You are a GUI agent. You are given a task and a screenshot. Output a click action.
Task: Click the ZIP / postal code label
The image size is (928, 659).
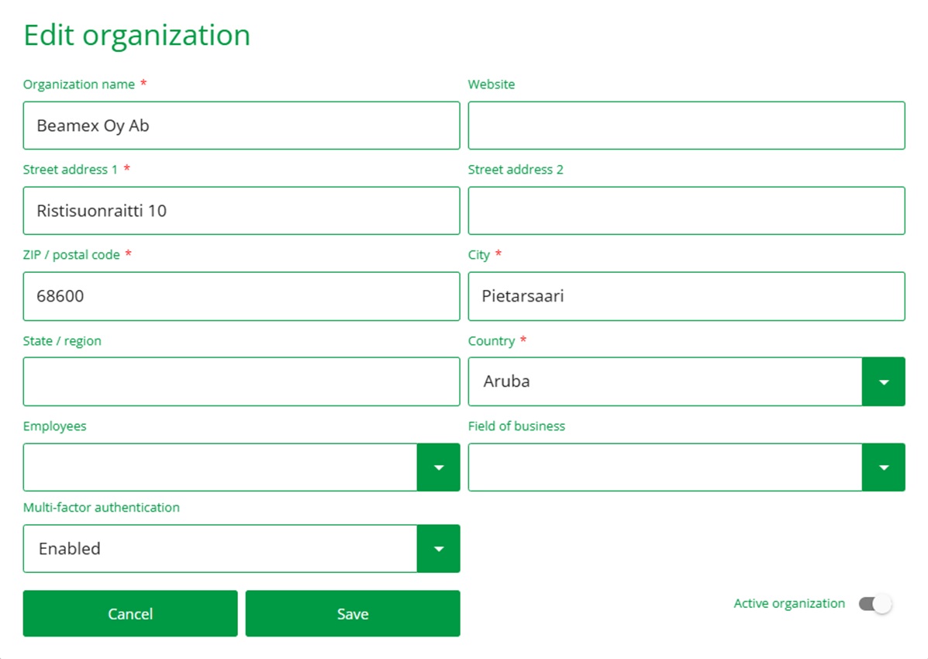pyautogui.click(x=71, y=254)
